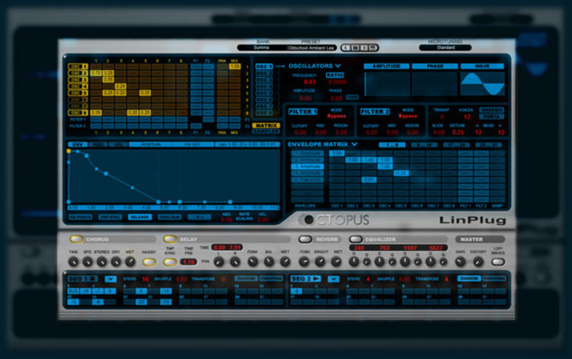Start SEQ 2 with its play button
572x359 pixels.
coord(316,278)
